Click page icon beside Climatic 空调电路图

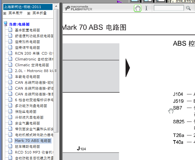point(10,65)
